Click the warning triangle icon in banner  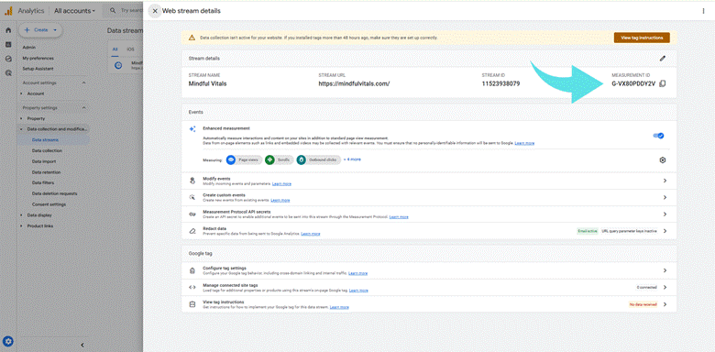click(192, 38)
